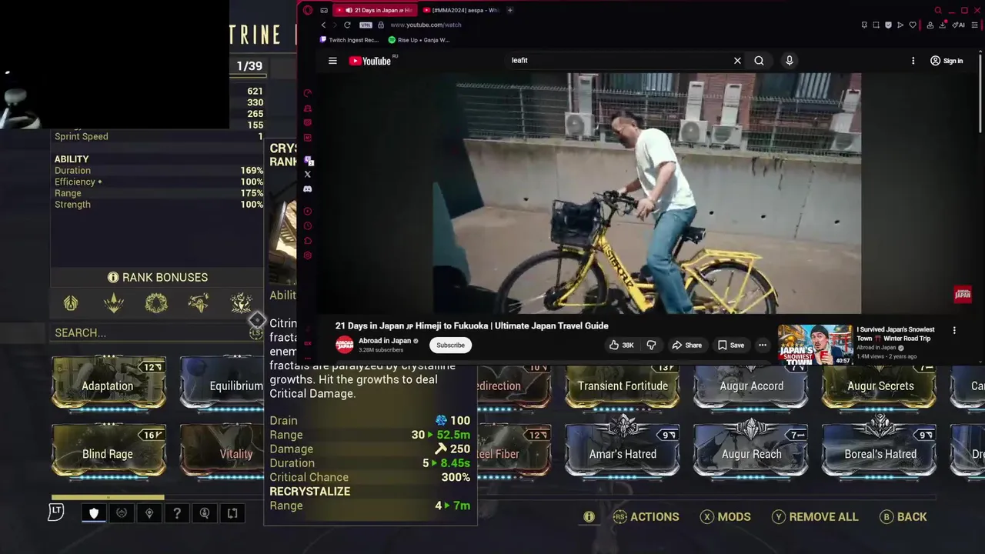Screen dimensions: 985x554
Task: Dislike the video with thumbs down
Action: (651, 345)
